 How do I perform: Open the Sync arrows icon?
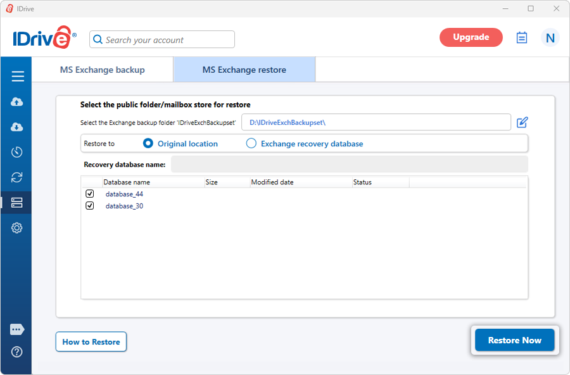(x=16, y=177)
